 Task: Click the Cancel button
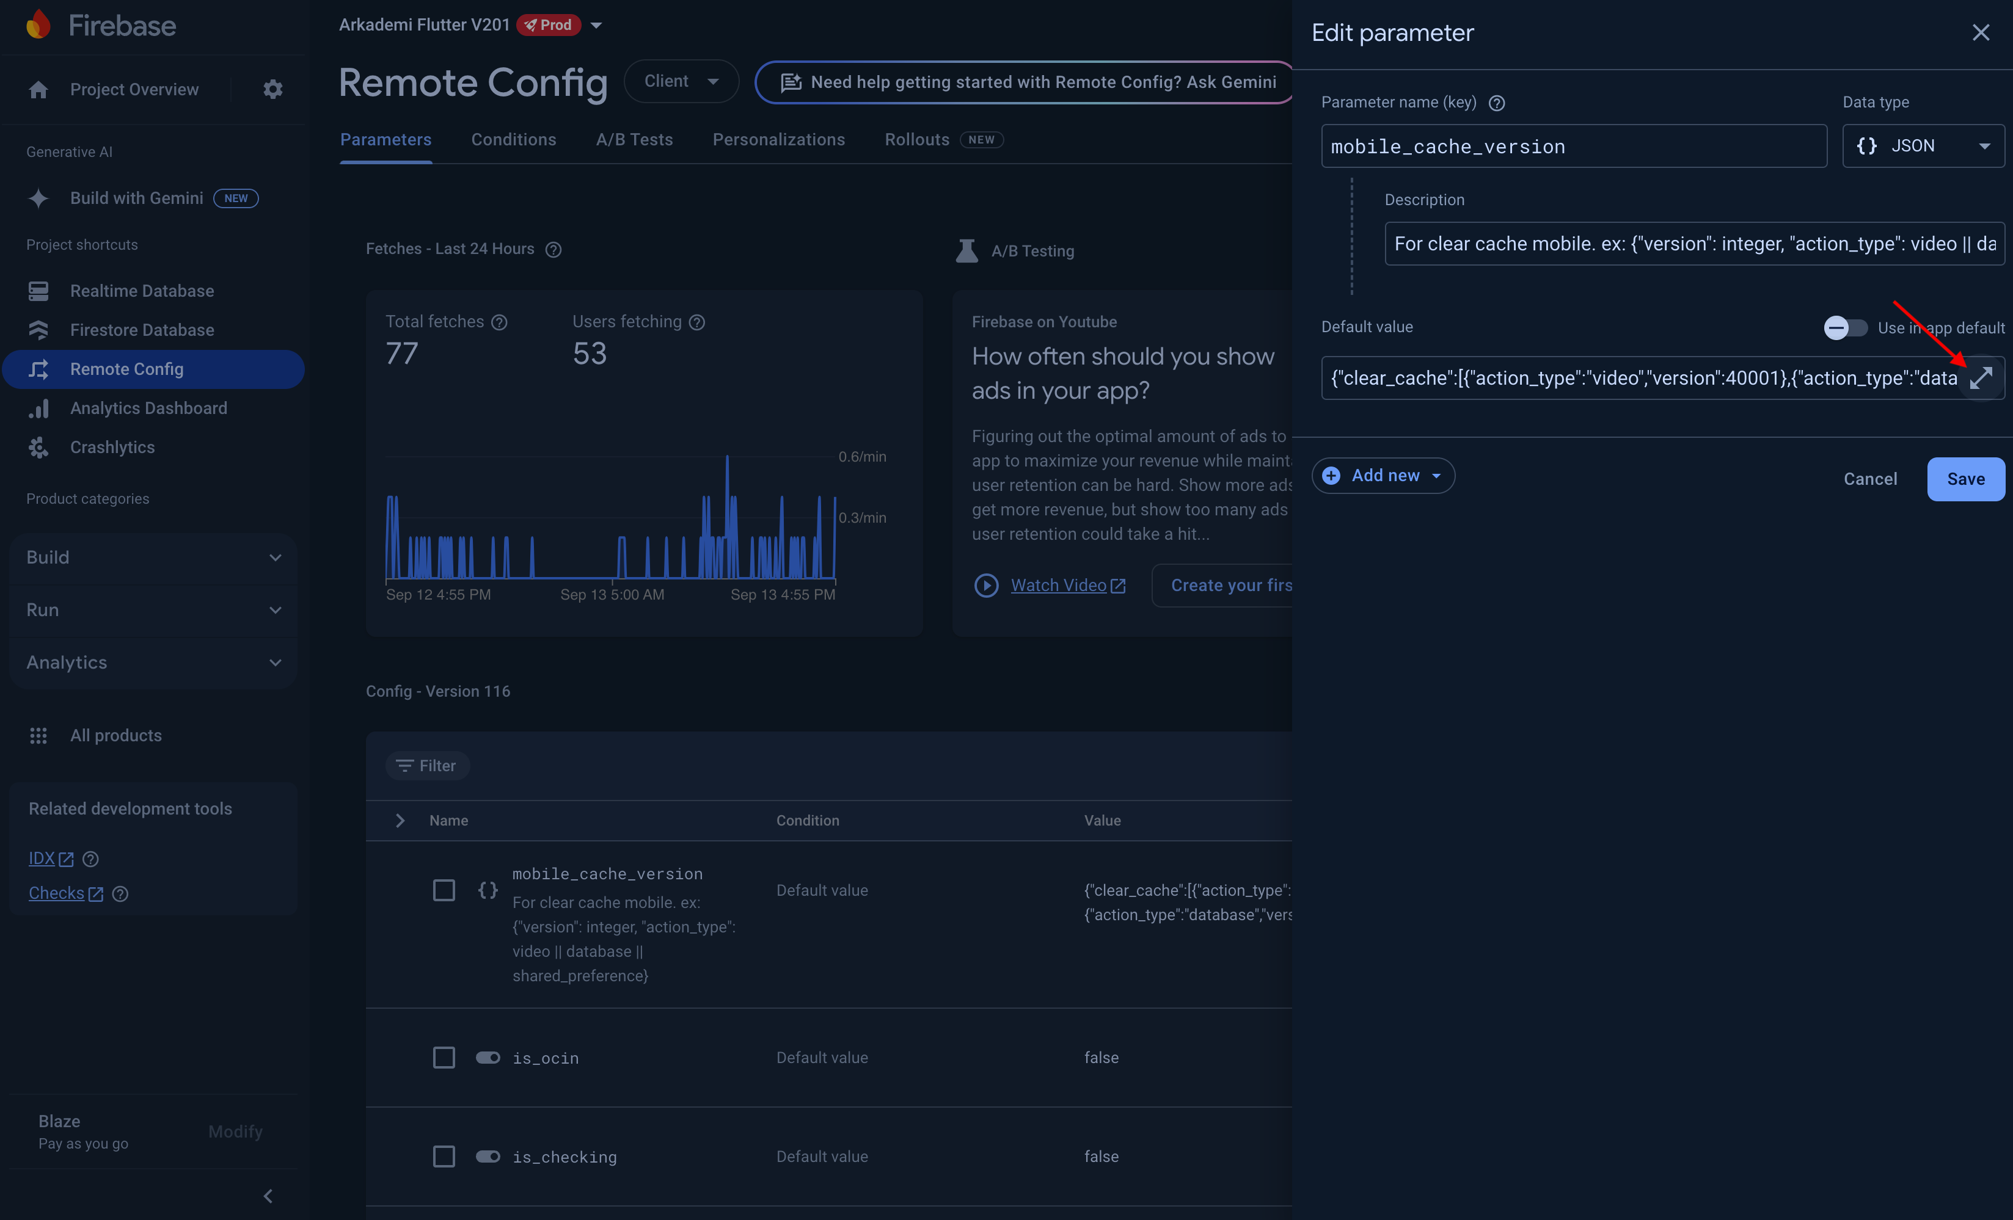click(1869, 479)
